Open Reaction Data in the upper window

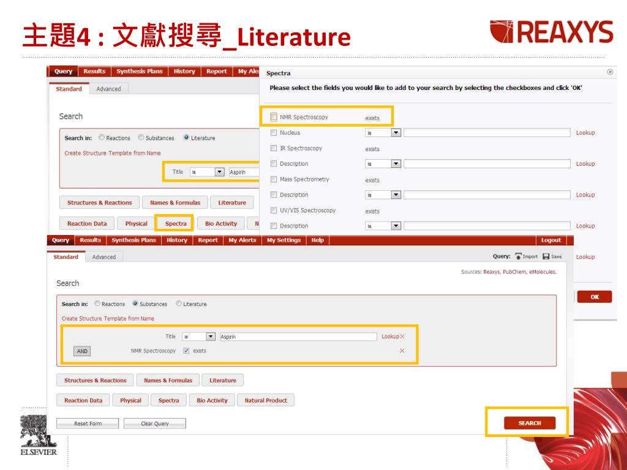point(87,223)
